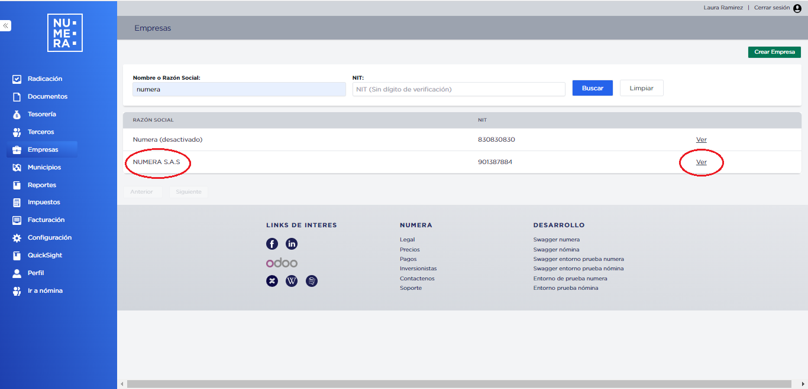808x389 pixels.
Task: Click the NIT value 901387884
Action: tap(495, 162)
